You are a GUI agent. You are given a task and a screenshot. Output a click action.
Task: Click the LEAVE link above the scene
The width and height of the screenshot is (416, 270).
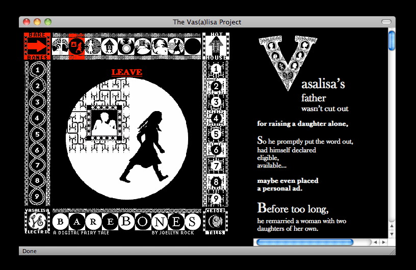(126, 72)
